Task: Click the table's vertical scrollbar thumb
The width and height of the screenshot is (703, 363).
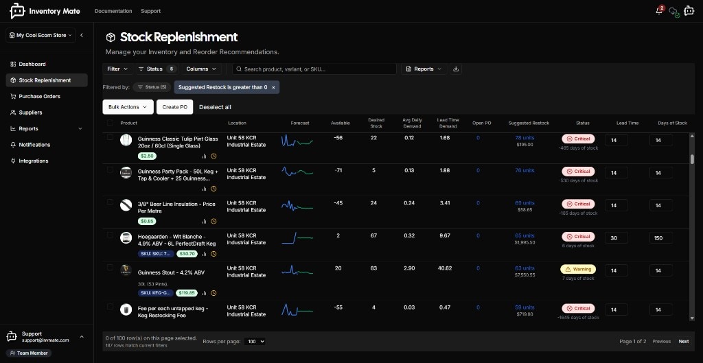Action: click(692, 159)
